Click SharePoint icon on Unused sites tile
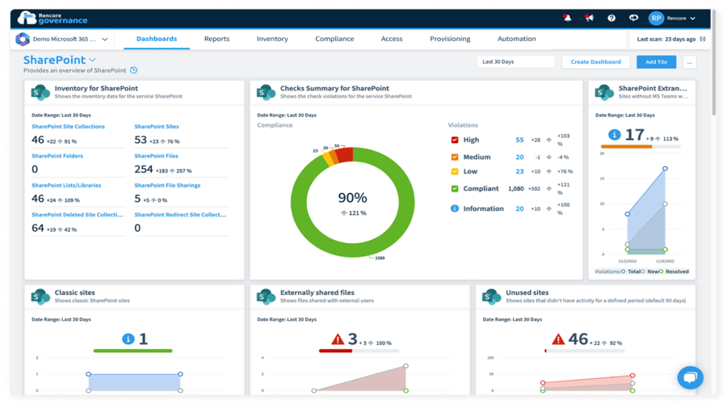The height and width of the screenshot is (404, 727). [x=491, y=297]
